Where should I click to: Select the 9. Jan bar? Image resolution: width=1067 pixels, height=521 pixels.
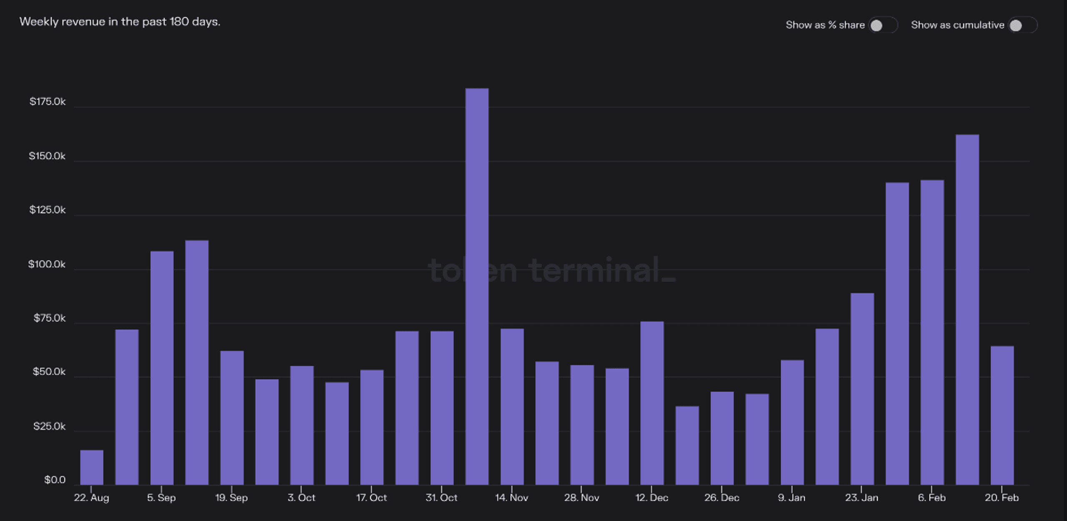[792, 423]
